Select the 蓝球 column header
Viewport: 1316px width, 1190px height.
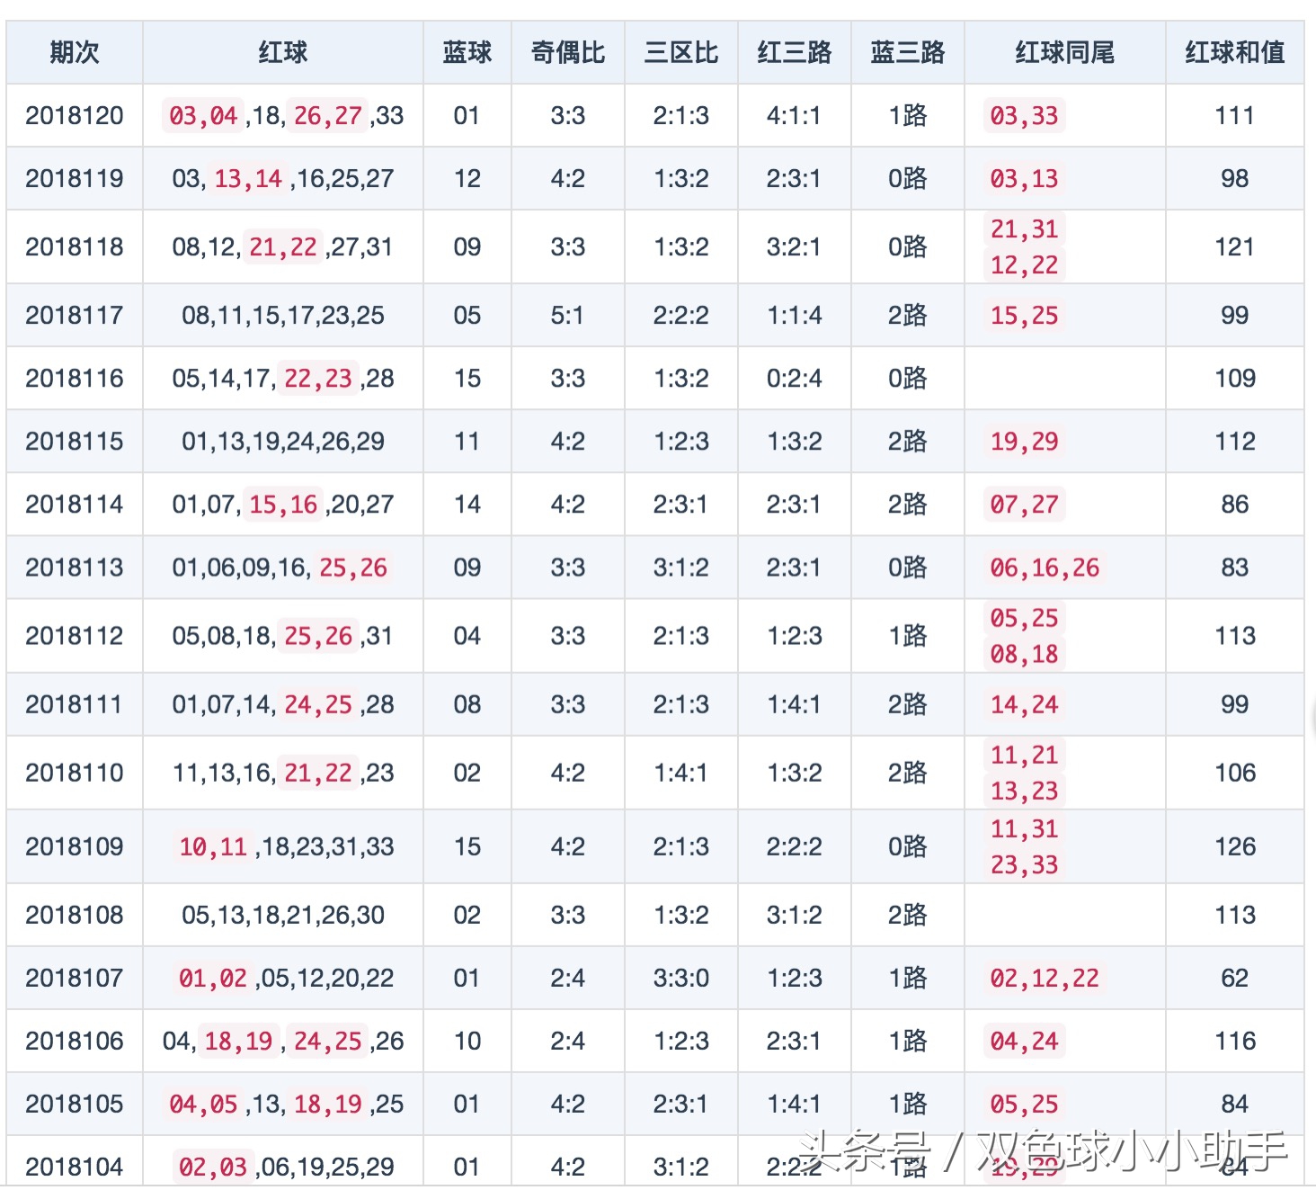coord(467,53)
